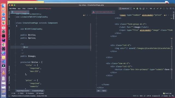The height and width of the screenshot is (98, 175).
Task: Open warning indicator in left editor
Action: click(x=84, y=15)
